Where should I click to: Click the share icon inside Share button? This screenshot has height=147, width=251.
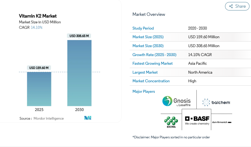tap(231, 6)
